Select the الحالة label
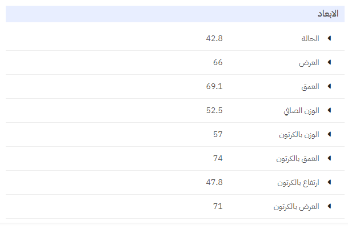 309,39
